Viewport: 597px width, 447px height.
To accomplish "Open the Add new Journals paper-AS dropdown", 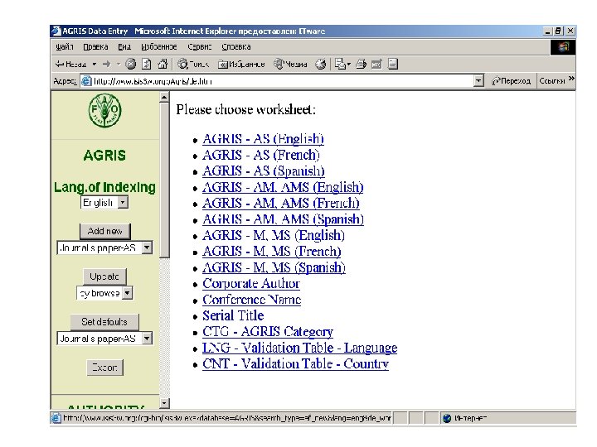I will coord(147,248).
